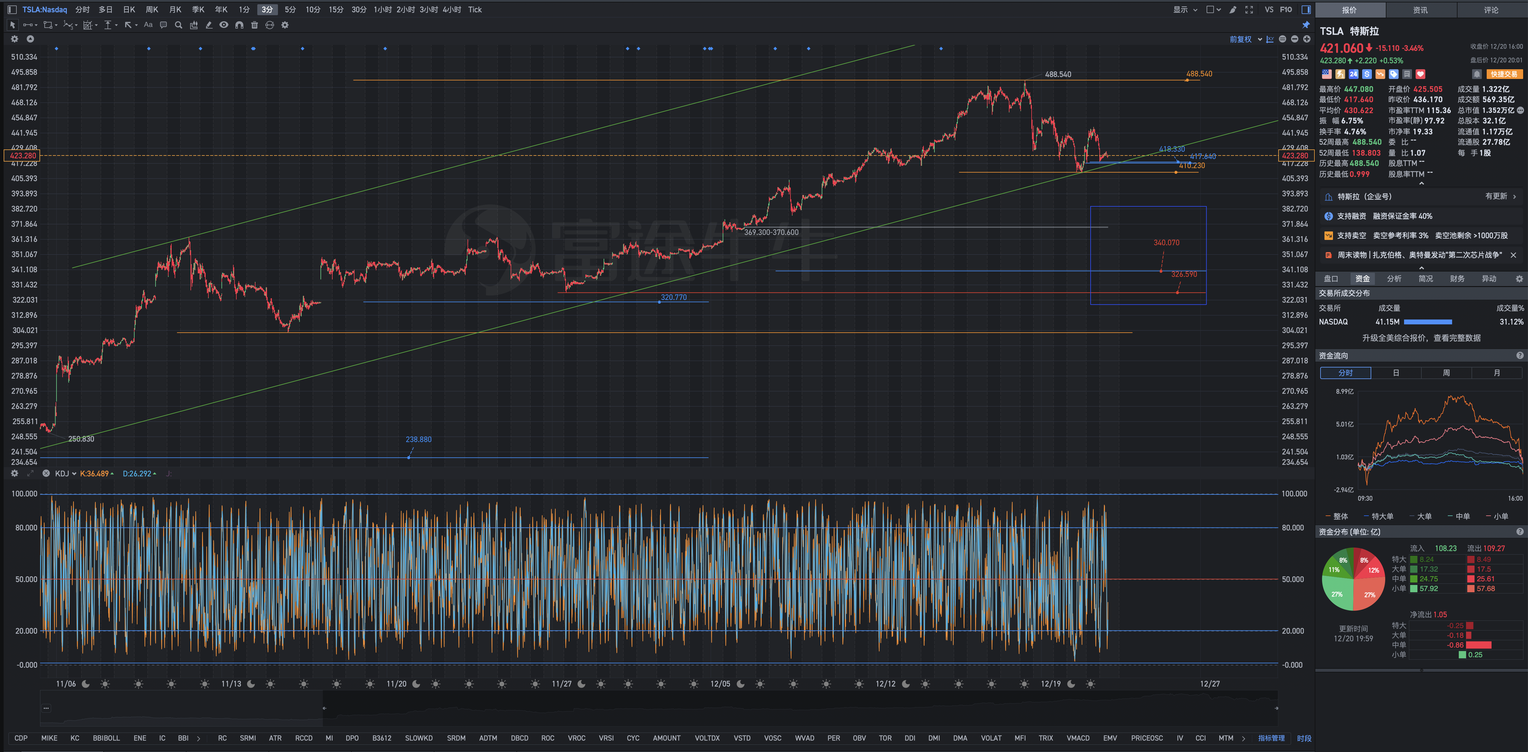Toggle the left sidebar panel
The width and height of the screenshot is (1528, 752).
tap(12, 9)
